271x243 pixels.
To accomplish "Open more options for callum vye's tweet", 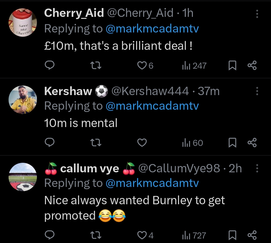I will [257, 168].
